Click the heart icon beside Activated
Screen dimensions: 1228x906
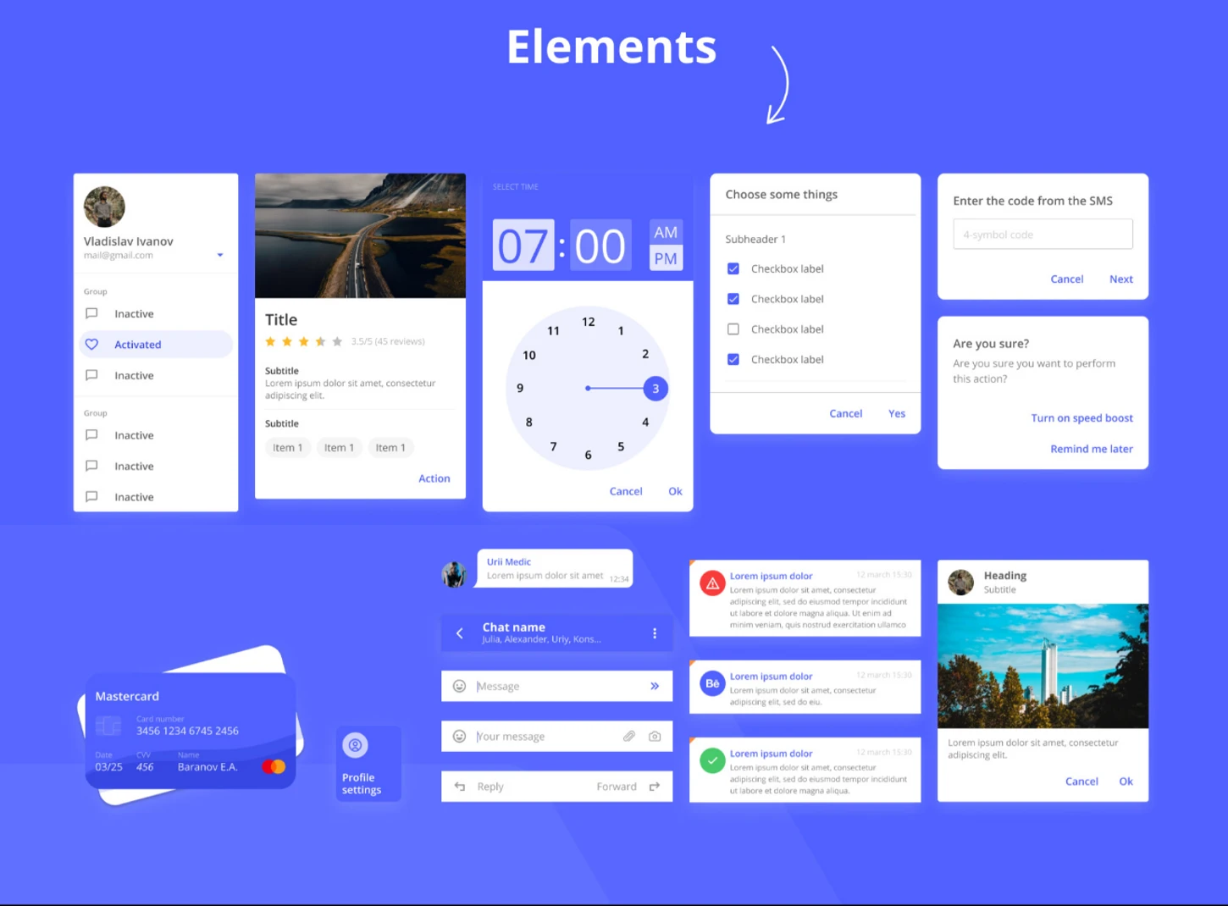click(92, 344)
